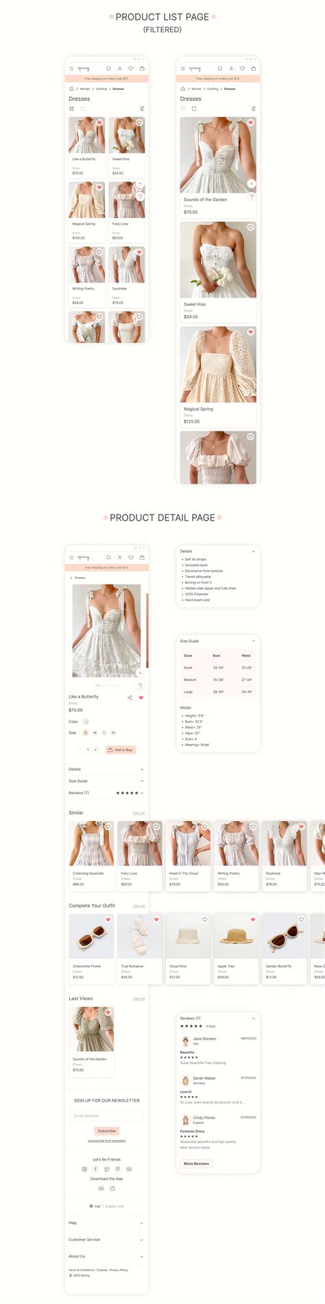Click Clothing breadcrumb in grid list page
The image size is (325, 1304).
pos(101,88)
